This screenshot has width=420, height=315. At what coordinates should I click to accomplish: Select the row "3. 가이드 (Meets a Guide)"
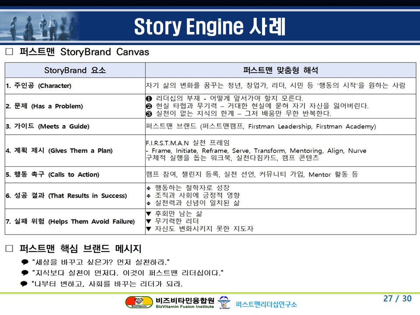[x=210, y=126]
